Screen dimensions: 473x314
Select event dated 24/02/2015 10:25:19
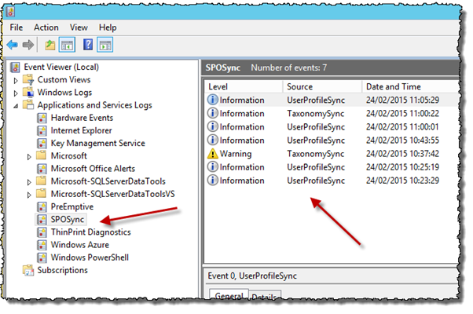pos(402,167)
